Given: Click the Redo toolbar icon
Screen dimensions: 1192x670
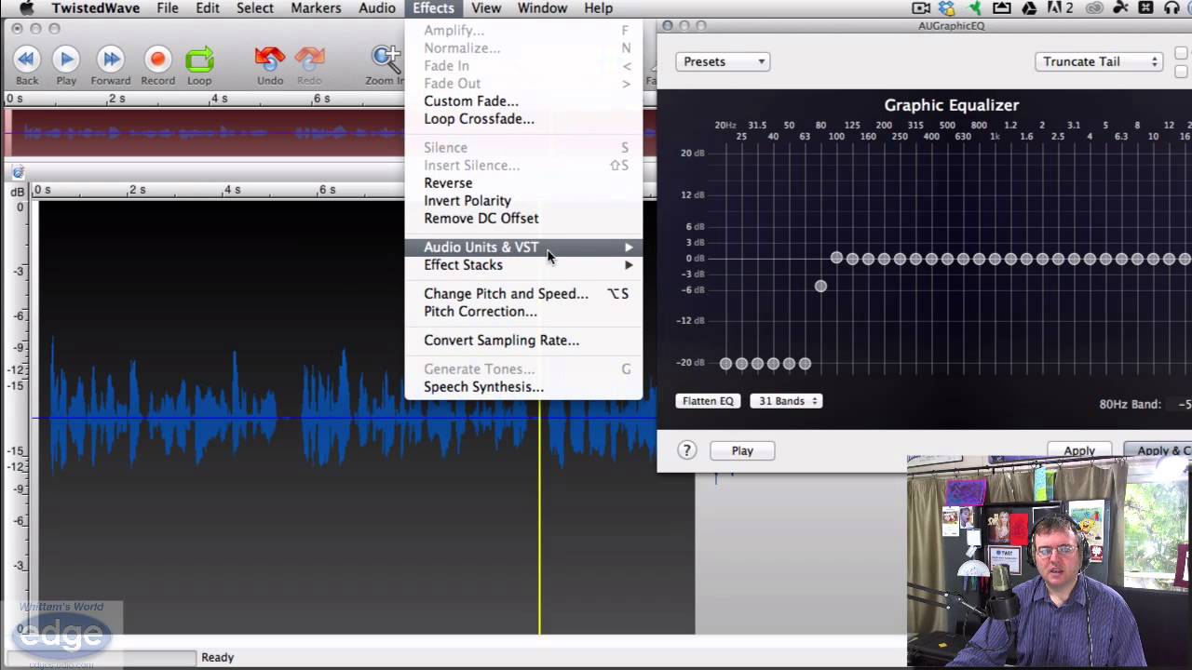Looking at the screenshot, I should click(x=309, y=60).
